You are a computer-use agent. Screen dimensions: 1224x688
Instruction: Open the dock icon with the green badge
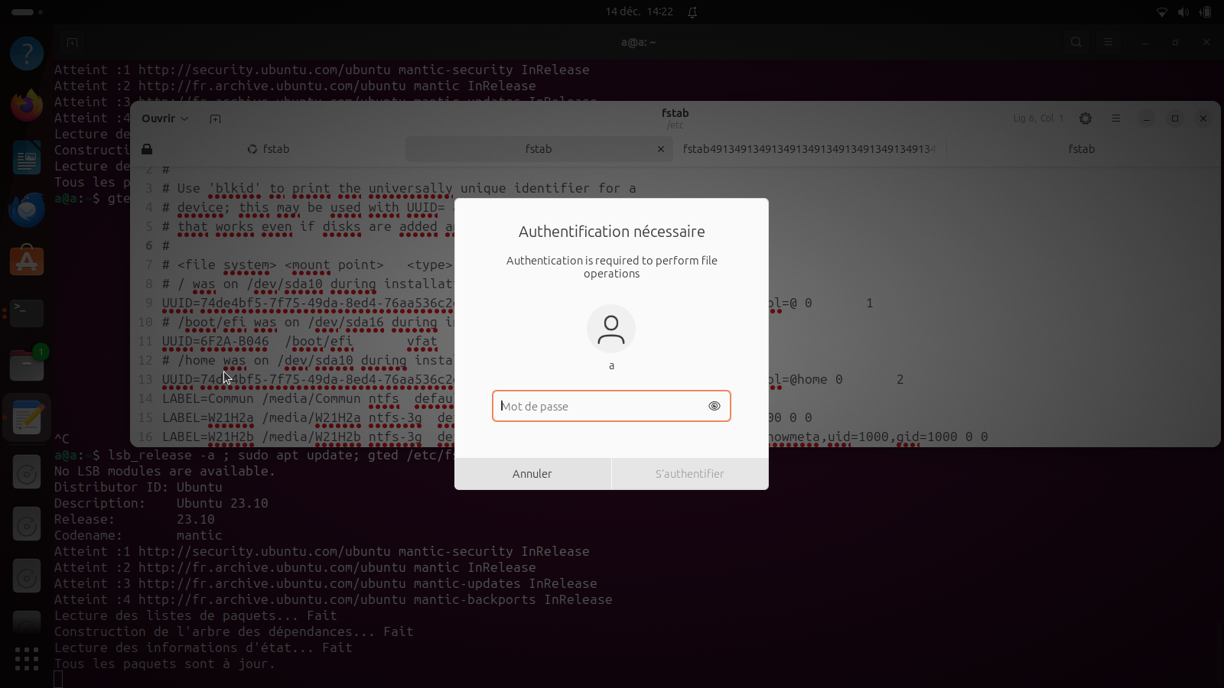pyautogui.click(x=27, y=365)
